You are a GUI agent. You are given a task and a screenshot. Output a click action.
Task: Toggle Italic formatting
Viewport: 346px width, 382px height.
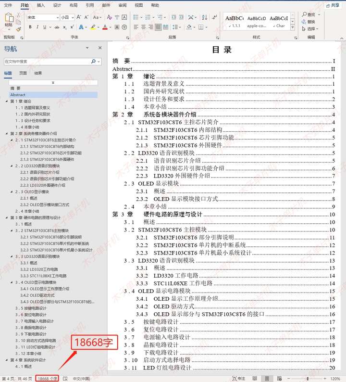point(37,27)
